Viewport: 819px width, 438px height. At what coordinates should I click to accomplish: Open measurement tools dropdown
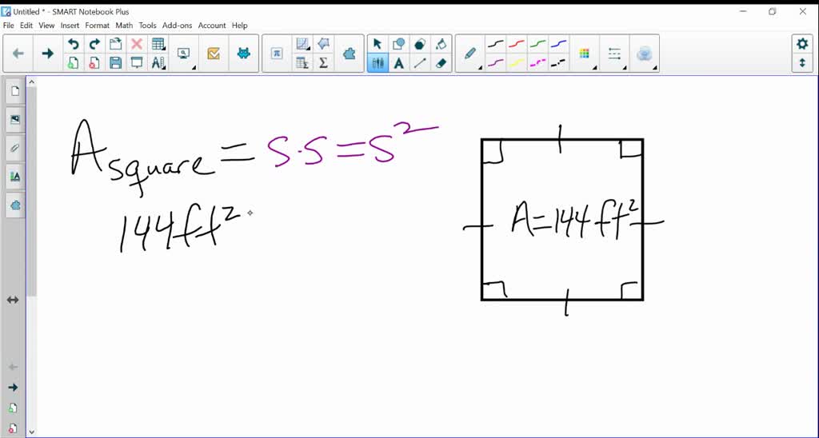(x=158, y=63)
